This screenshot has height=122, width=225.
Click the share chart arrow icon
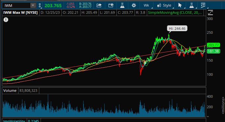99,6
